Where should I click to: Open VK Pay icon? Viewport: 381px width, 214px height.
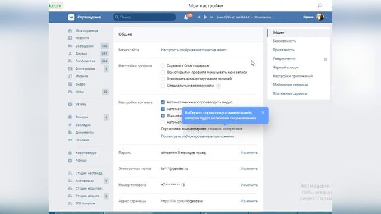pos(70,105)
